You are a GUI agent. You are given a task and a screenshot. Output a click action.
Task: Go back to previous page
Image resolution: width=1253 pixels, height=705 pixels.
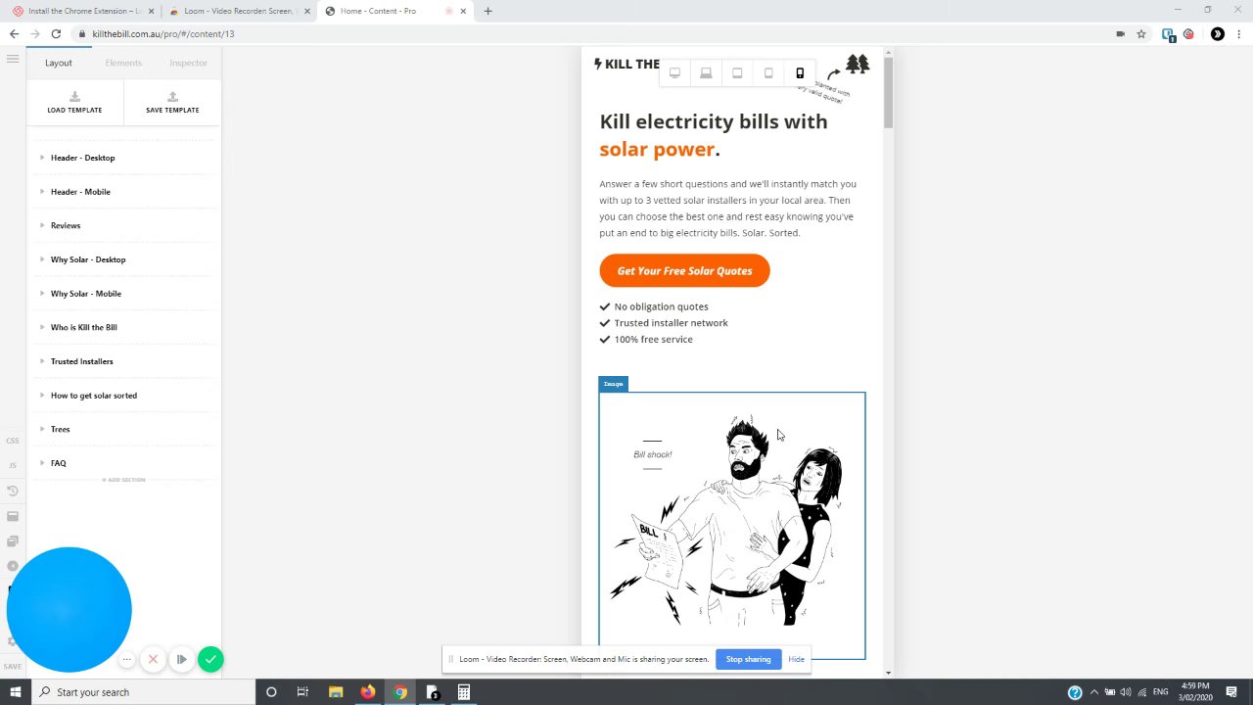14,34
